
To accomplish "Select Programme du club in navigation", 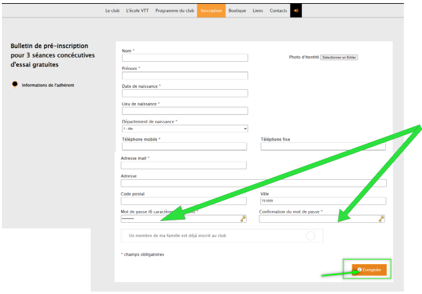I will 174,11.
